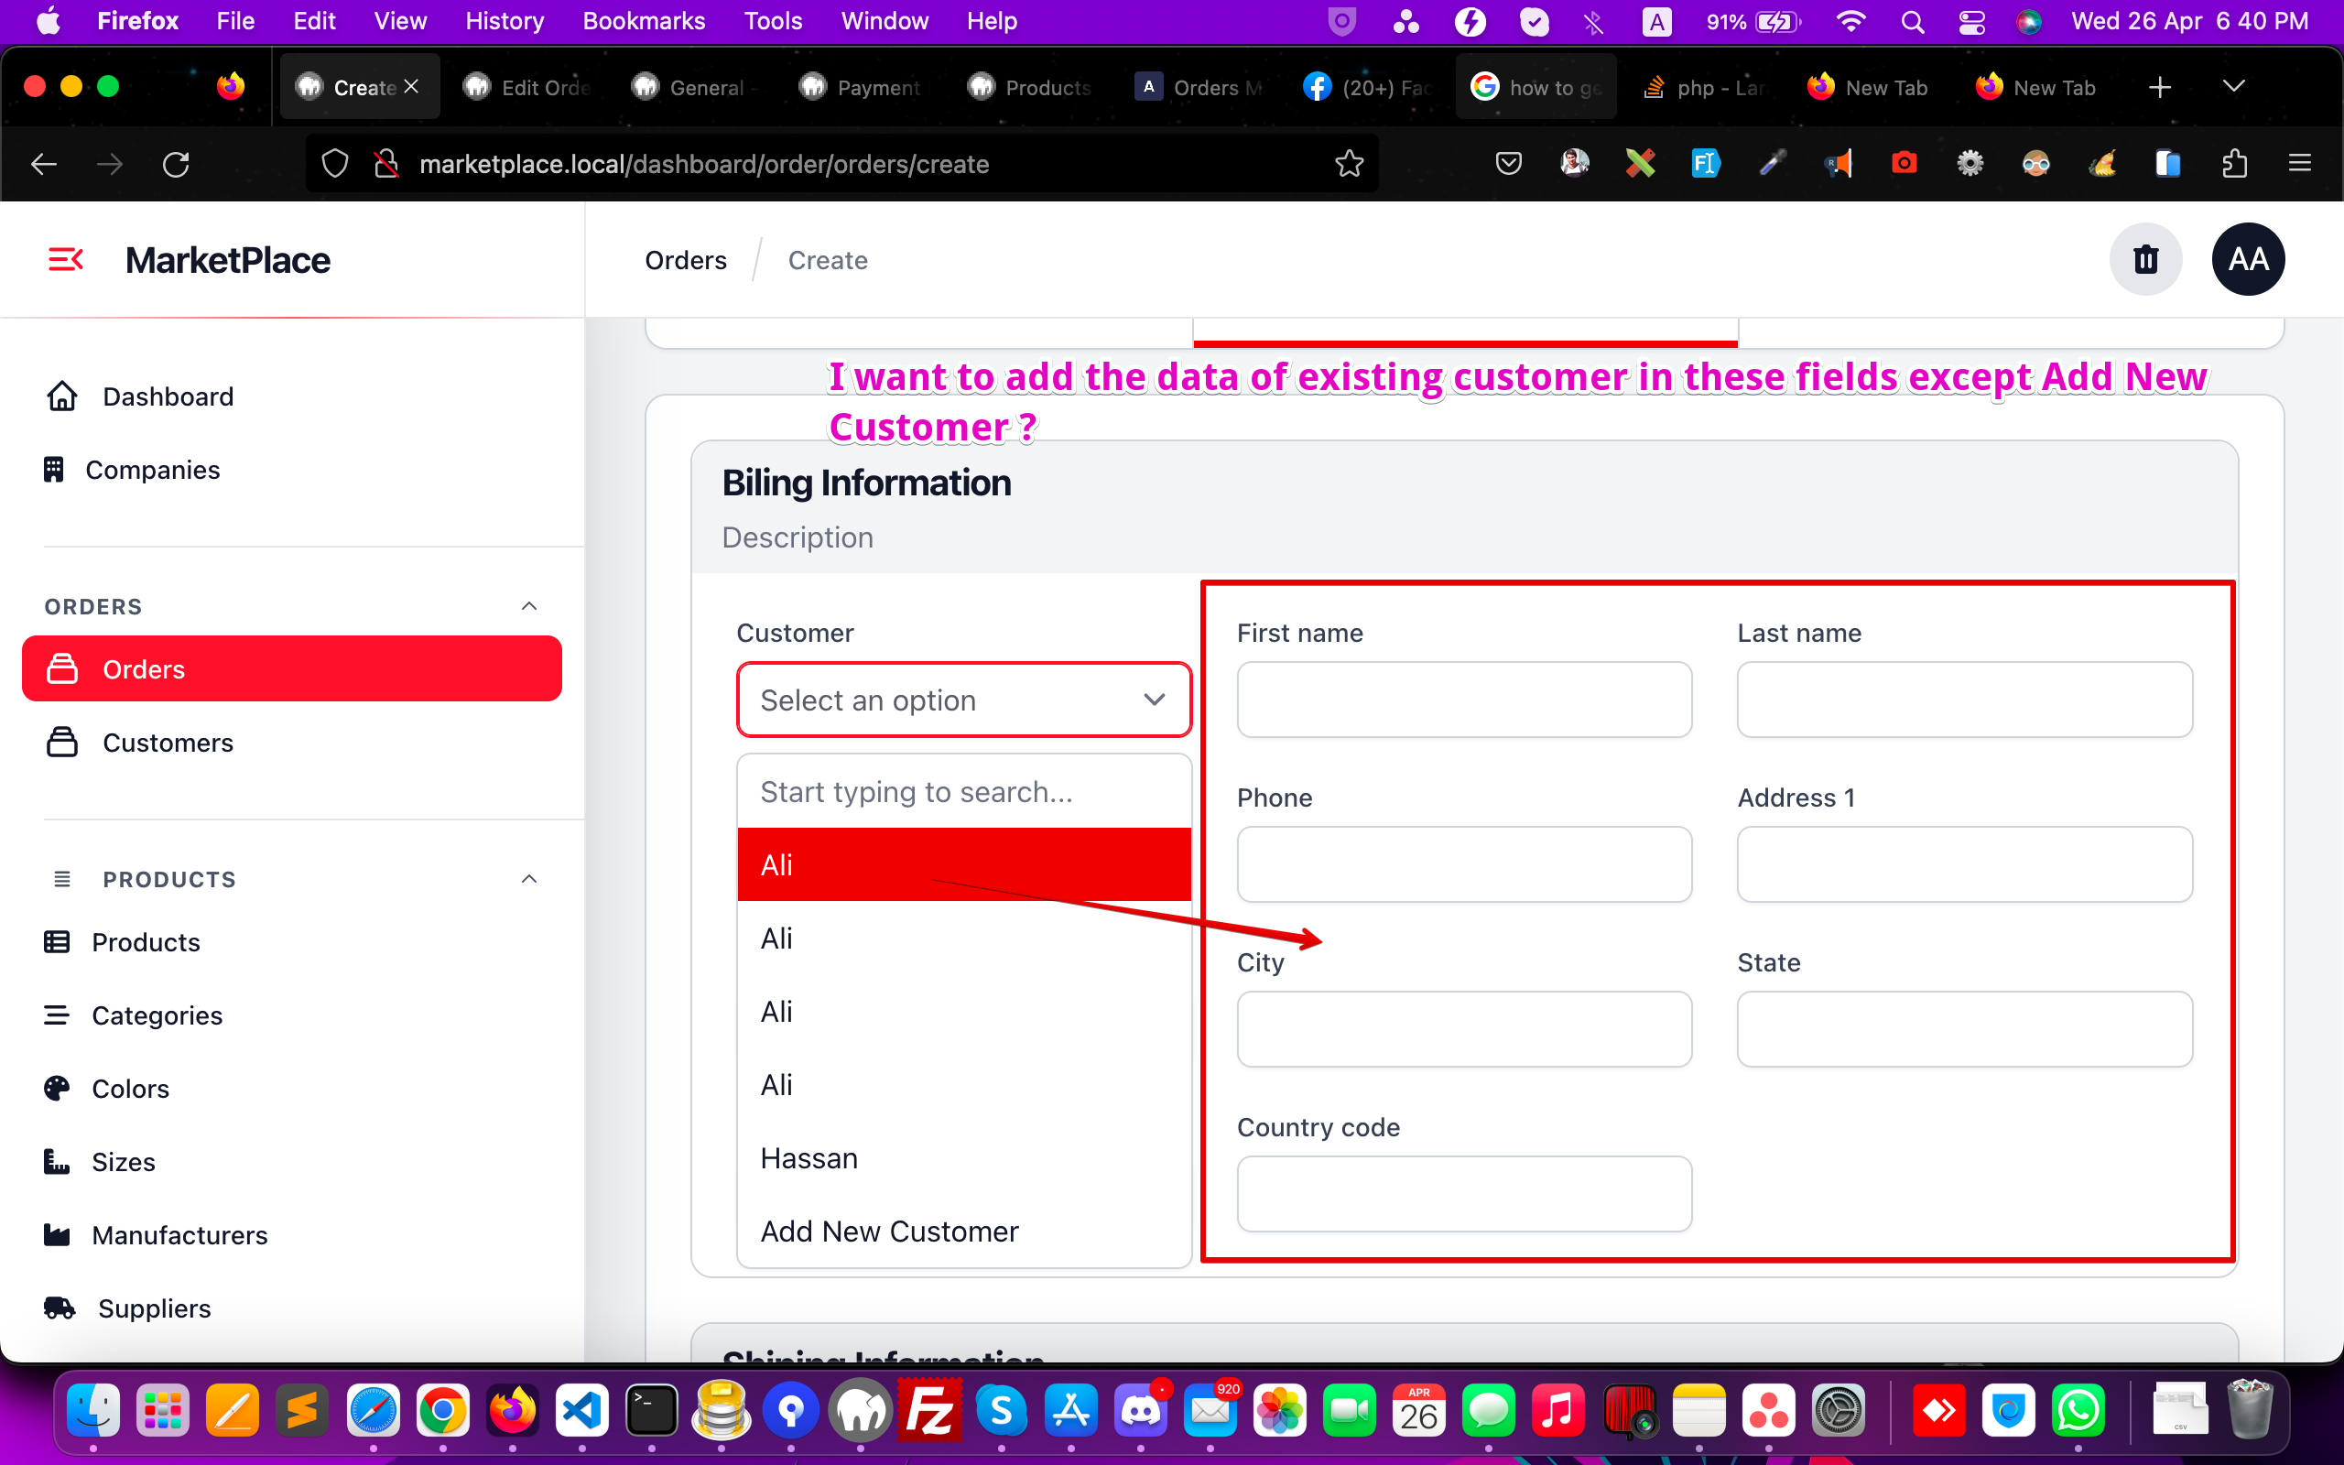Open the red camera screenshot extension icon
2344x1465 pixels.
pyautogui.click(x=1904, y=164)
